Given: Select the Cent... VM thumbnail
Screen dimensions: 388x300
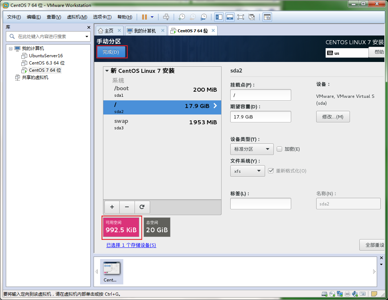Looking at the screenshot, I should tap(112, 272).
